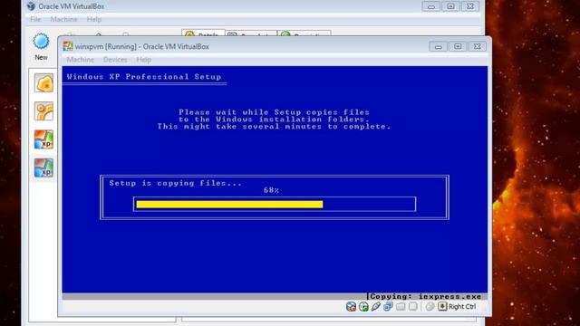Click the host key arrow indicator icon
This screenshot has height=326, width=580.
[x=442, y=306]
